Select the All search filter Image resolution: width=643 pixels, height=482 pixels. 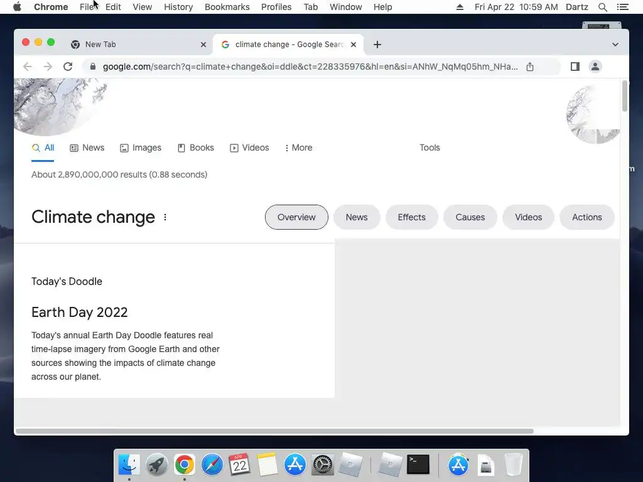pyautogui.click(x=43, y=147)
